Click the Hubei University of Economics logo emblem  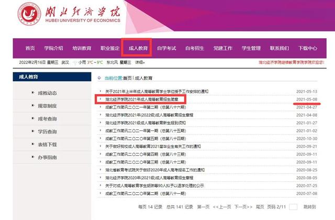(x=29, y=14)
